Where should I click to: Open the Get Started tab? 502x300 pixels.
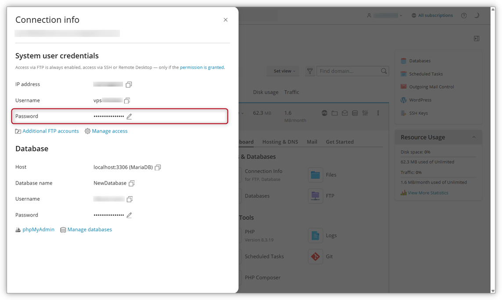tap(339, 141)
